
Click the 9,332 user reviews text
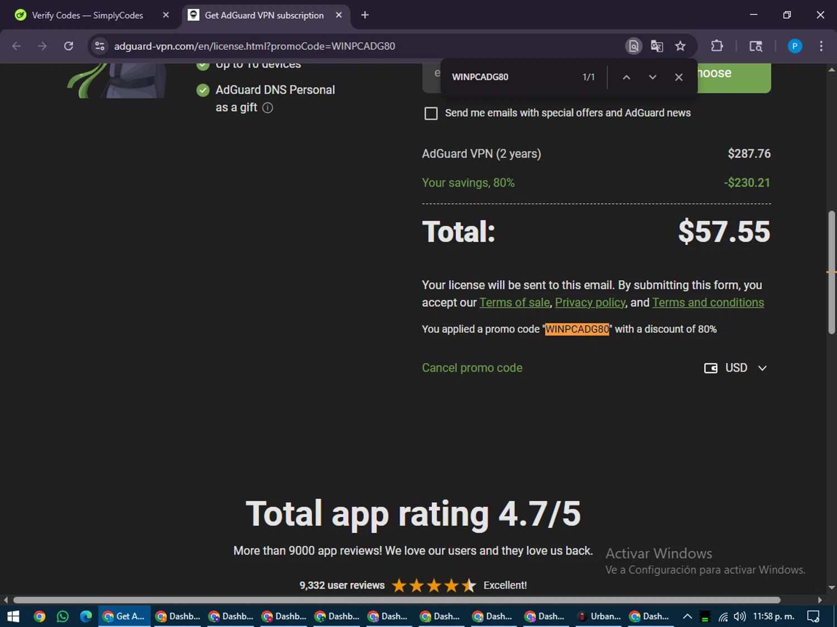click(x=342, y=585)
